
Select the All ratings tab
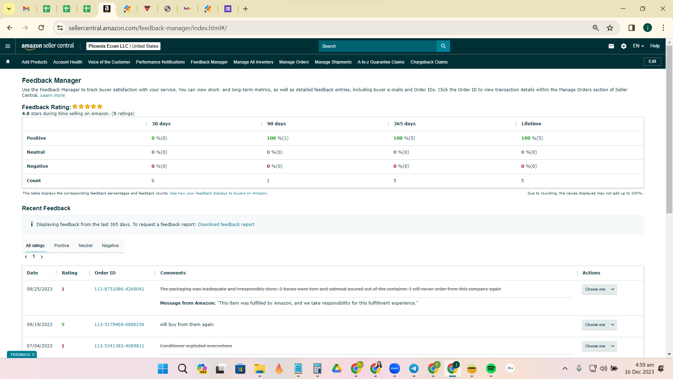[x=35, y=246]
